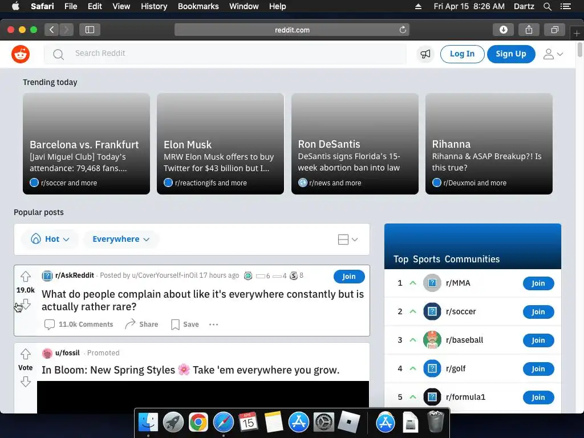Join the r/baseball community

538,340
